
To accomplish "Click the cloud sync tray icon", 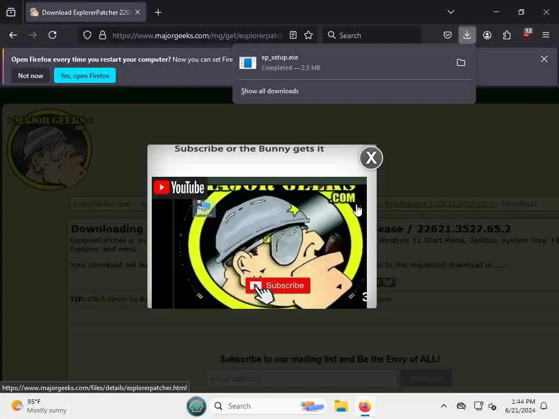I will (461, 406).
